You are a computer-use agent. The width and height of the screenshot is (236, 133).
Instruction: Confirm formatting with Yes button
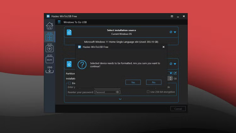pyautogui.click(x=133, y=82)
